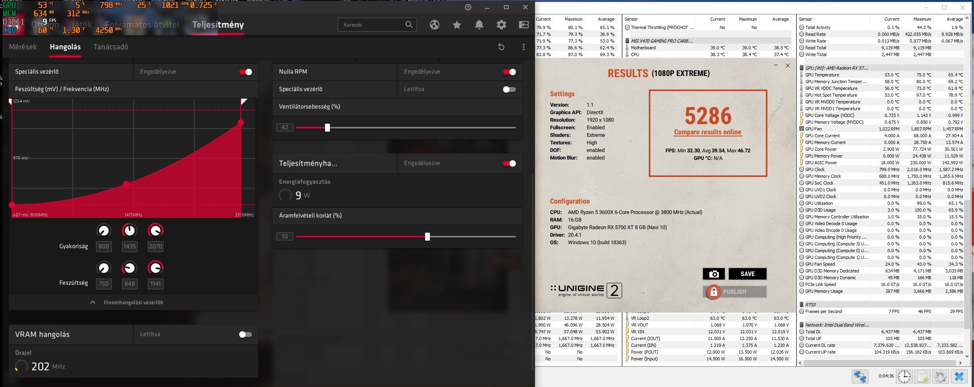Click the camera screenshot button in Superposition results
The width and height of the screenshot is (974, 387).
tap(714, 274)
